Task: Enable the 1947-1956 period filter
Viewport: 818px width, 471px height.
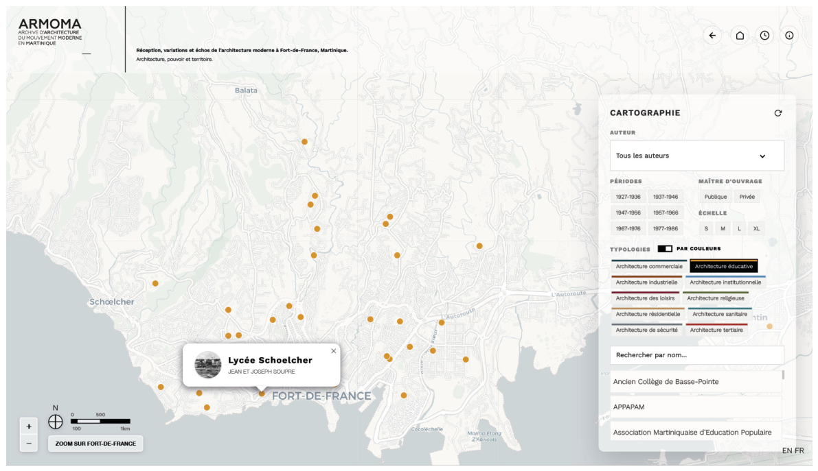Action: [628, 213]
